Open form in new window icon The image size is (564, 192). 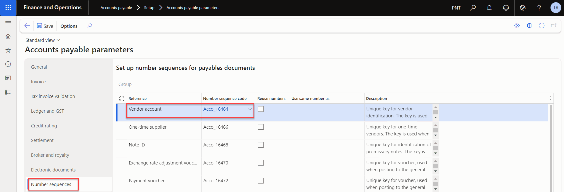click(554, 26)
